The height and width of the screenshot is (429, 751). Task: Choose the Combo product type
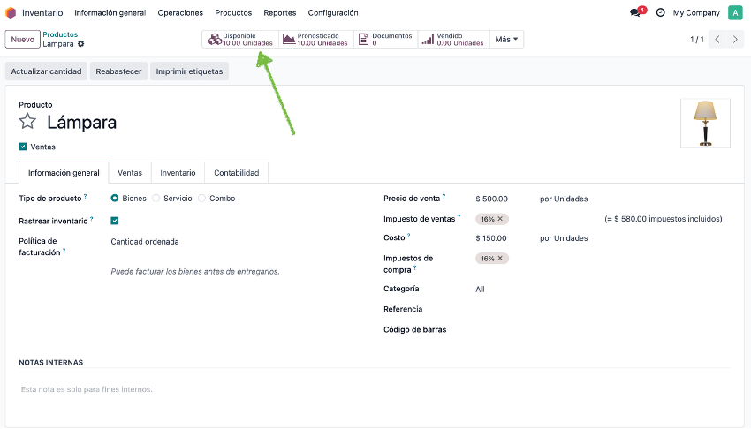coord(202,199)
